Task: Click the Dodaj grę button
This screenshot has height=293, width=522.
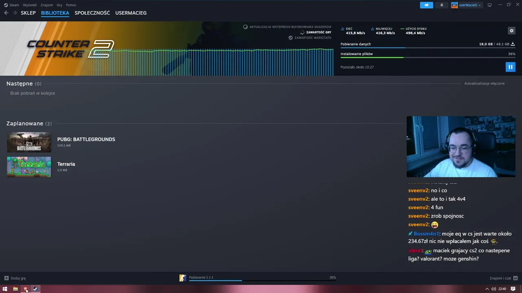Action: (x=15, y=278)
